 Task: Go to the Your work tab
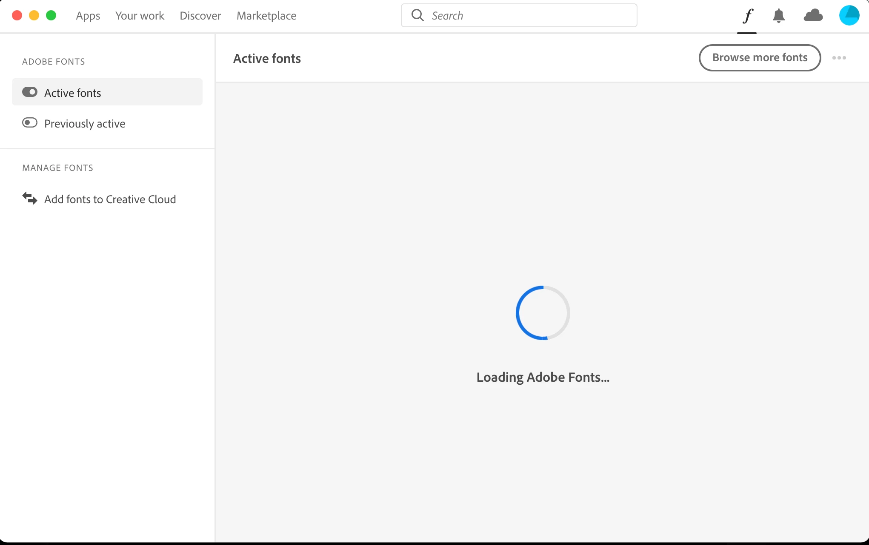(140, 16)
